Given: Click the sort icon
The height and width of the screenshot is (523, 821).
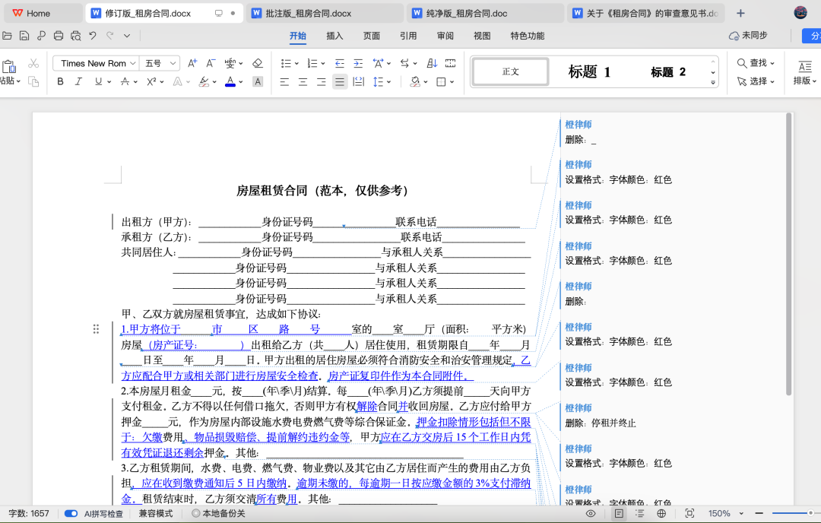Looking at the screenshot, I should point(432,63).
